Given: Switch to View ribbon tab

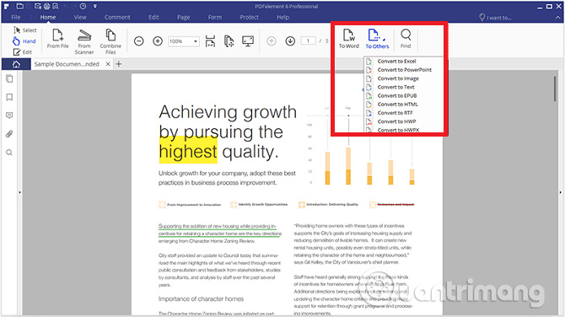Looking at the screenshot, I should 80,18.
